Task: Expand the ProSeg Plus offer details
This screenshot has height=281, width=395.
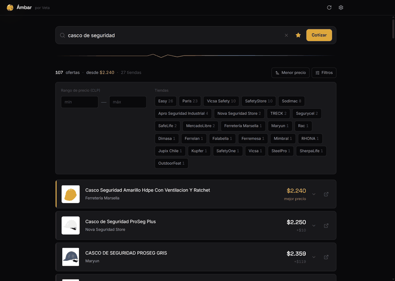Action: tap(313, 225)
